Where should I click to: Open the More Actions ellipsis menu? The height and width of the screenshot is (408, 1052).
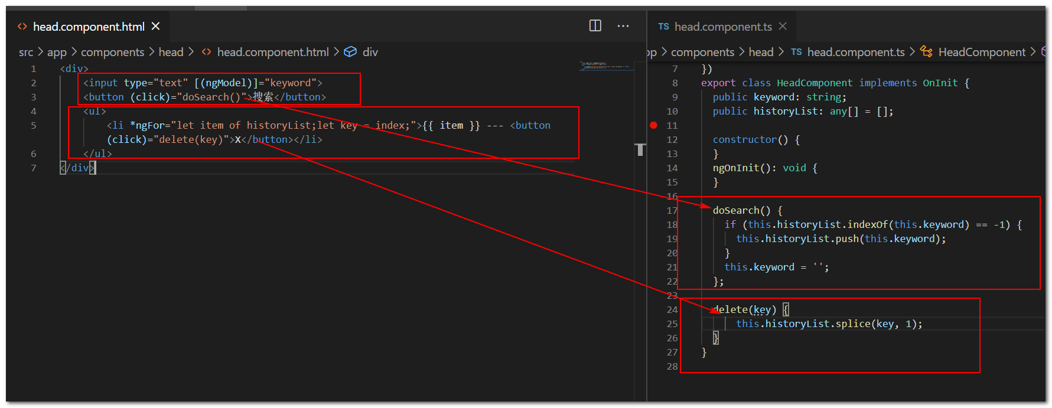point(623,26)
